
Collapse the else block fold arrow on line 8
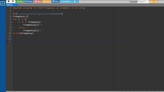point(12,28)
